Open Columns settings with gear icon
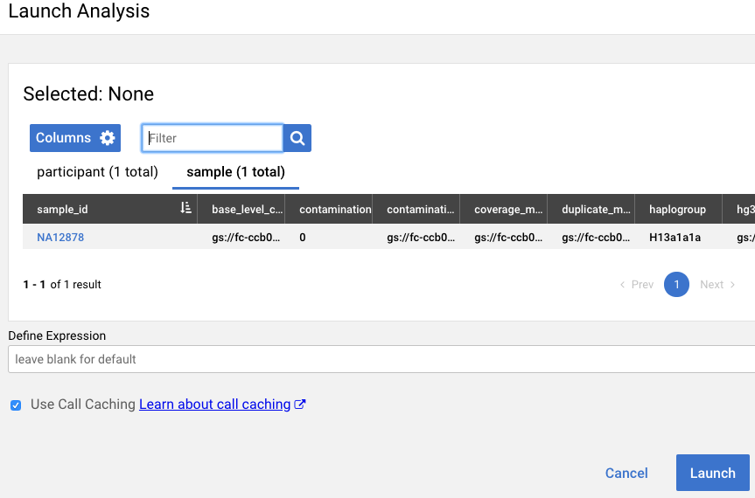 pyautogui.click(x=75, y=138)
